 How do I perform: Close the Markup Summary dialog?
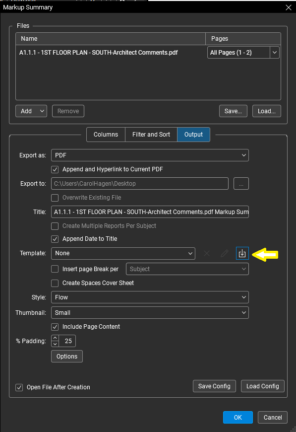click(x=288, y=7)
